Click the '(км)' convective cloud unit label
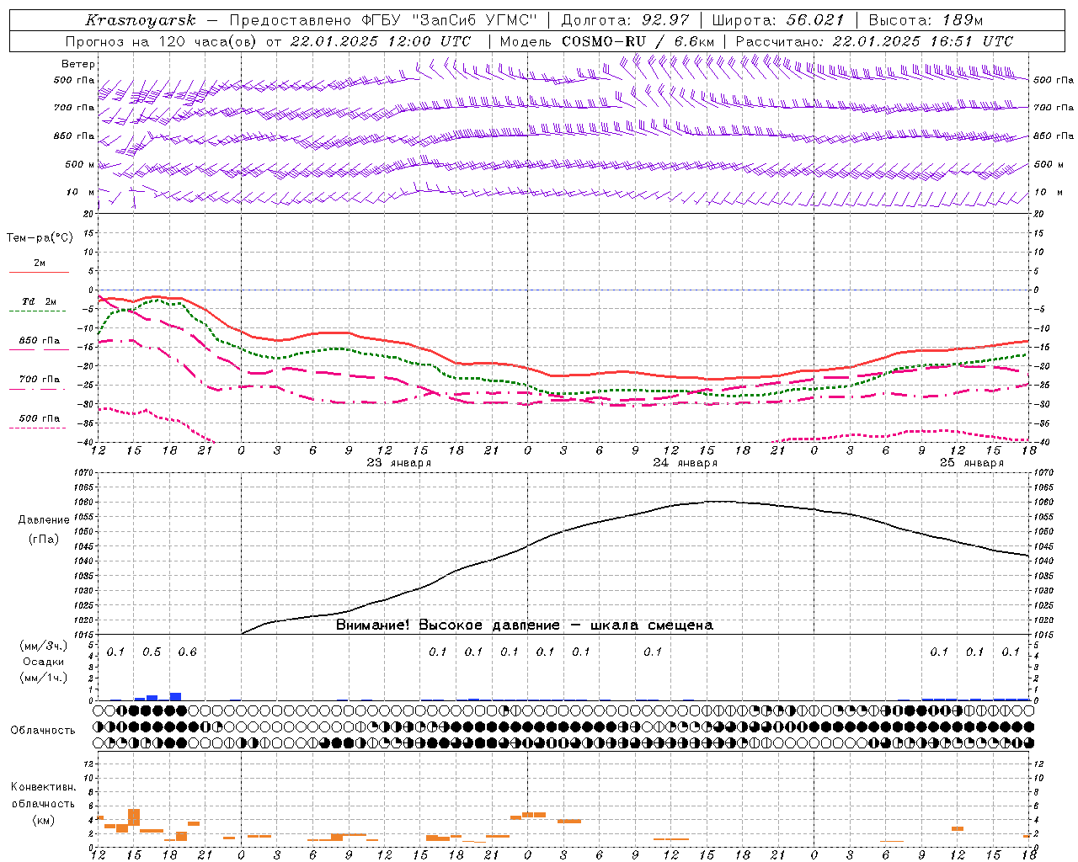 [x=44, y=821]
